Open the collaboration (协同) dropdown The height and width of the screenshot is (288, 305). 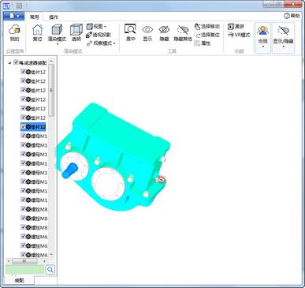click(x=262, y=38)
